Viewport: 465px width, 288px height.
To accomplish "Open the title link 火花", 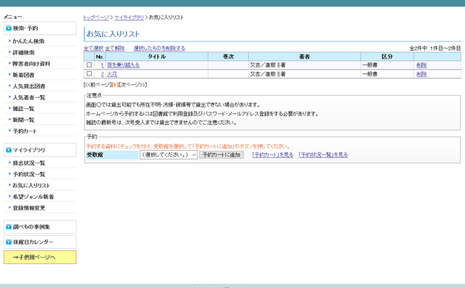I will point(112,74).
